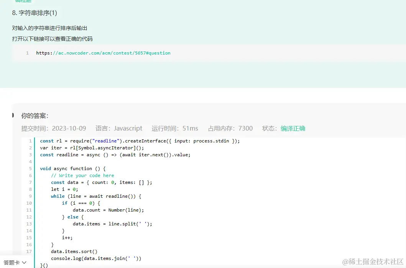Click the console.log data.items.join line
This screenshot has width=406, height=268.
(96, 258)
